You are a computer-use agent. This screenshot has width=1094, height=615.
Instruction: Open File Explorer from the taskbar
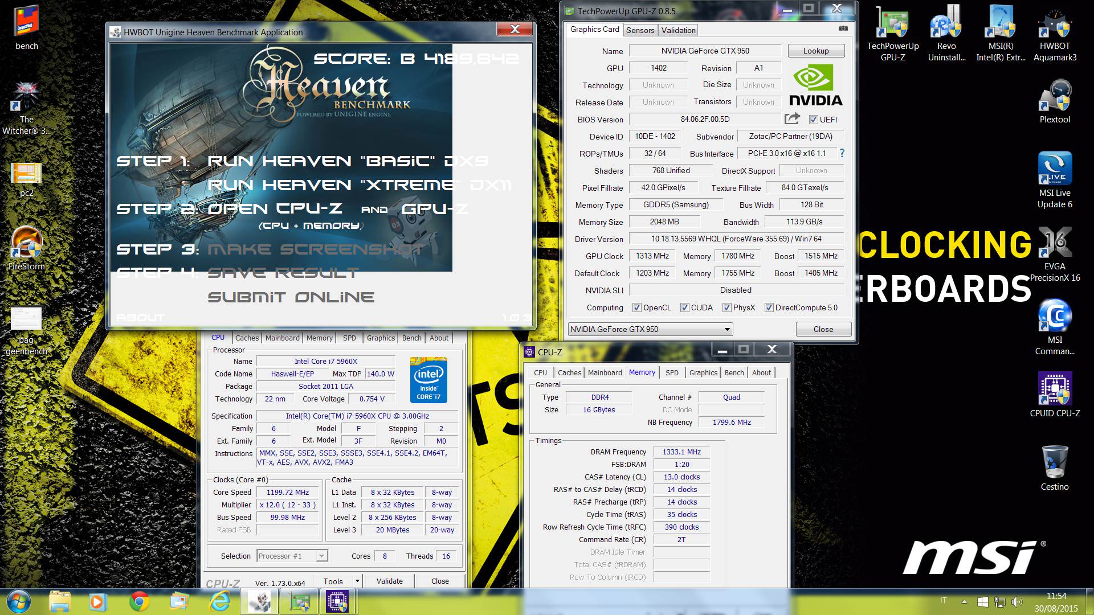(60, 601)
